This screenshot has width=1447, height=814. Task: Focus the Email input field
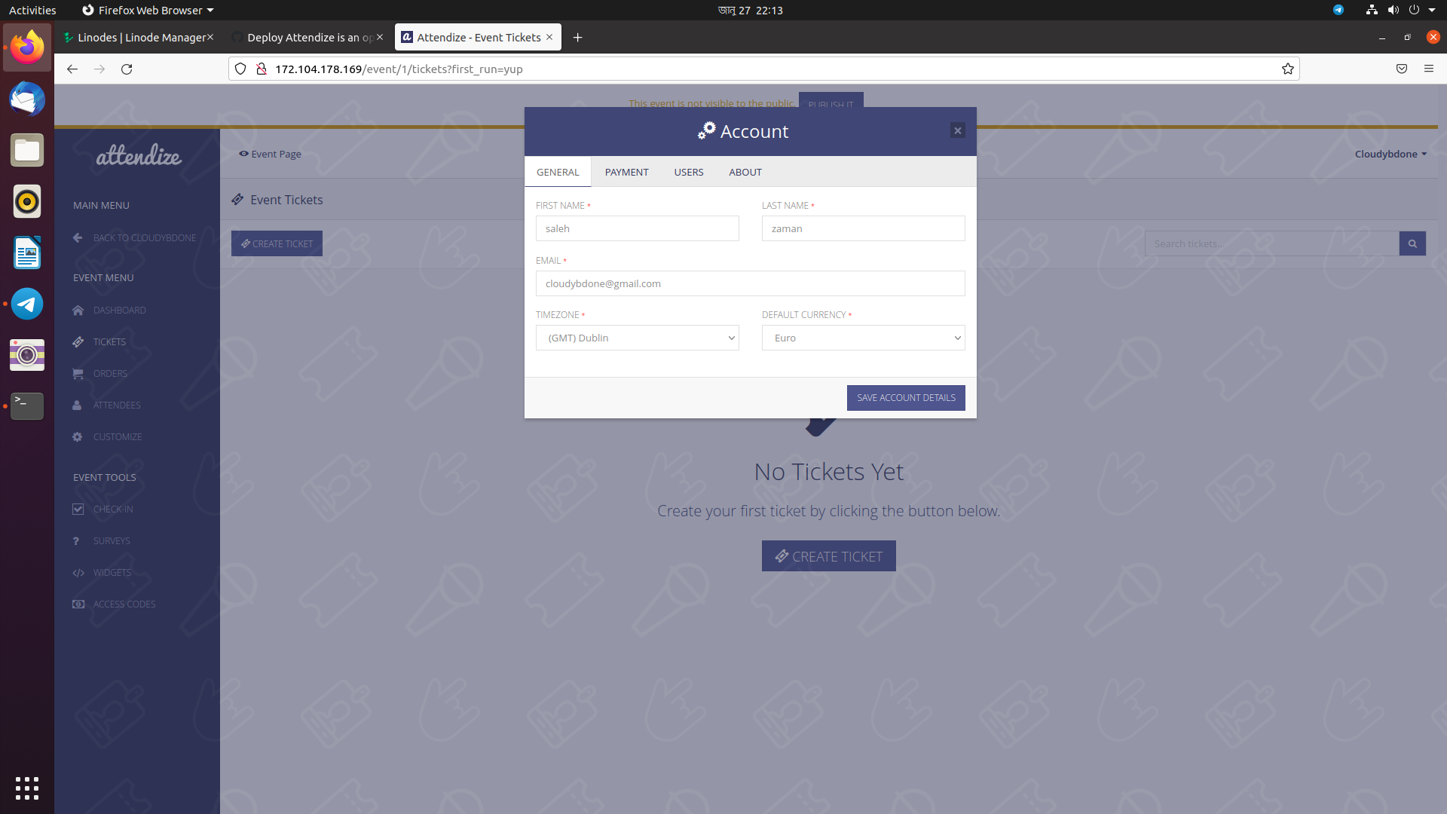[751, 283]
